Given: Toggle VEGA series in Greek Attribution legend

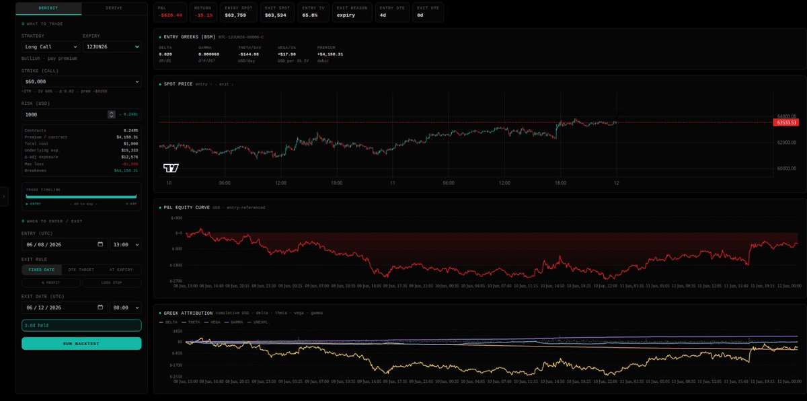Looking at the screenshot, I should 213,322.
